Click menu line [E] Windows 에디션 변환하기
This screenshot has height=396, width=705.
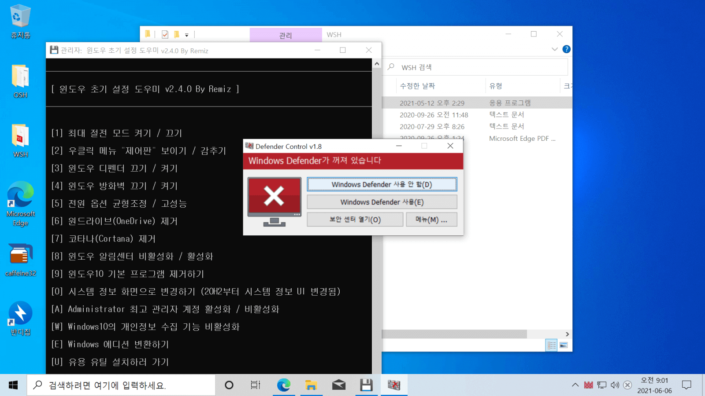point(110,344)
